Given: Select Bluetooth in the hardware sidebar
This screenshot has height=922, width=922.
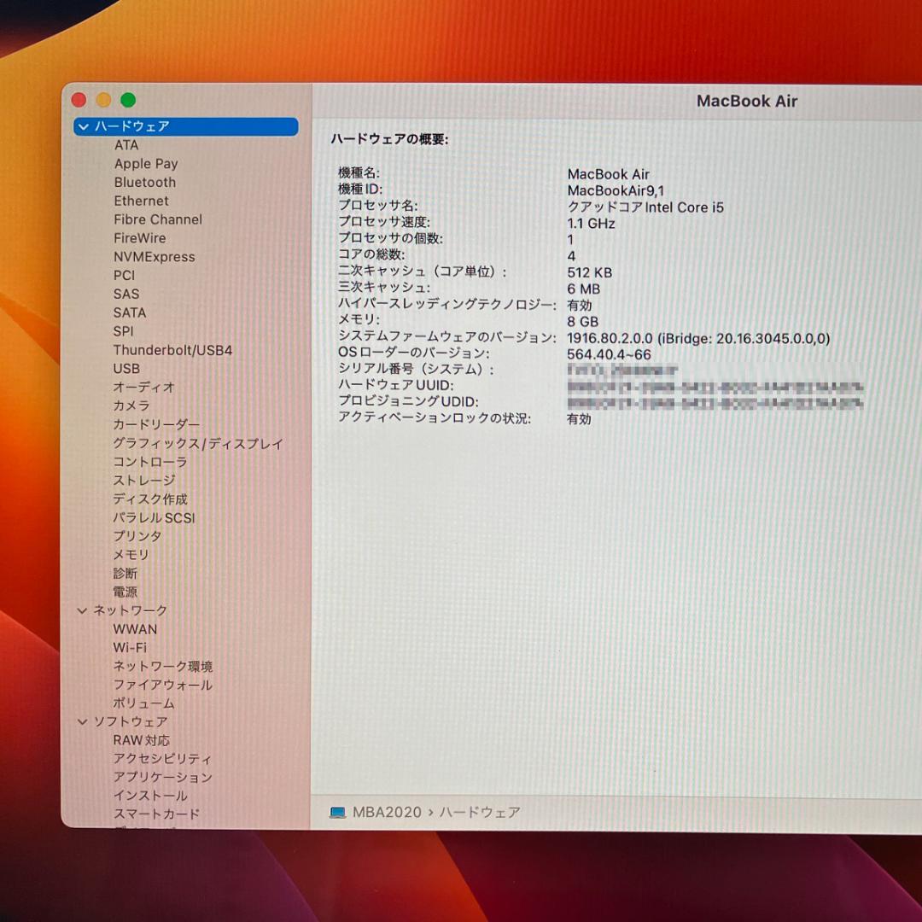Looking at the screenshot, I should [144, 182].
